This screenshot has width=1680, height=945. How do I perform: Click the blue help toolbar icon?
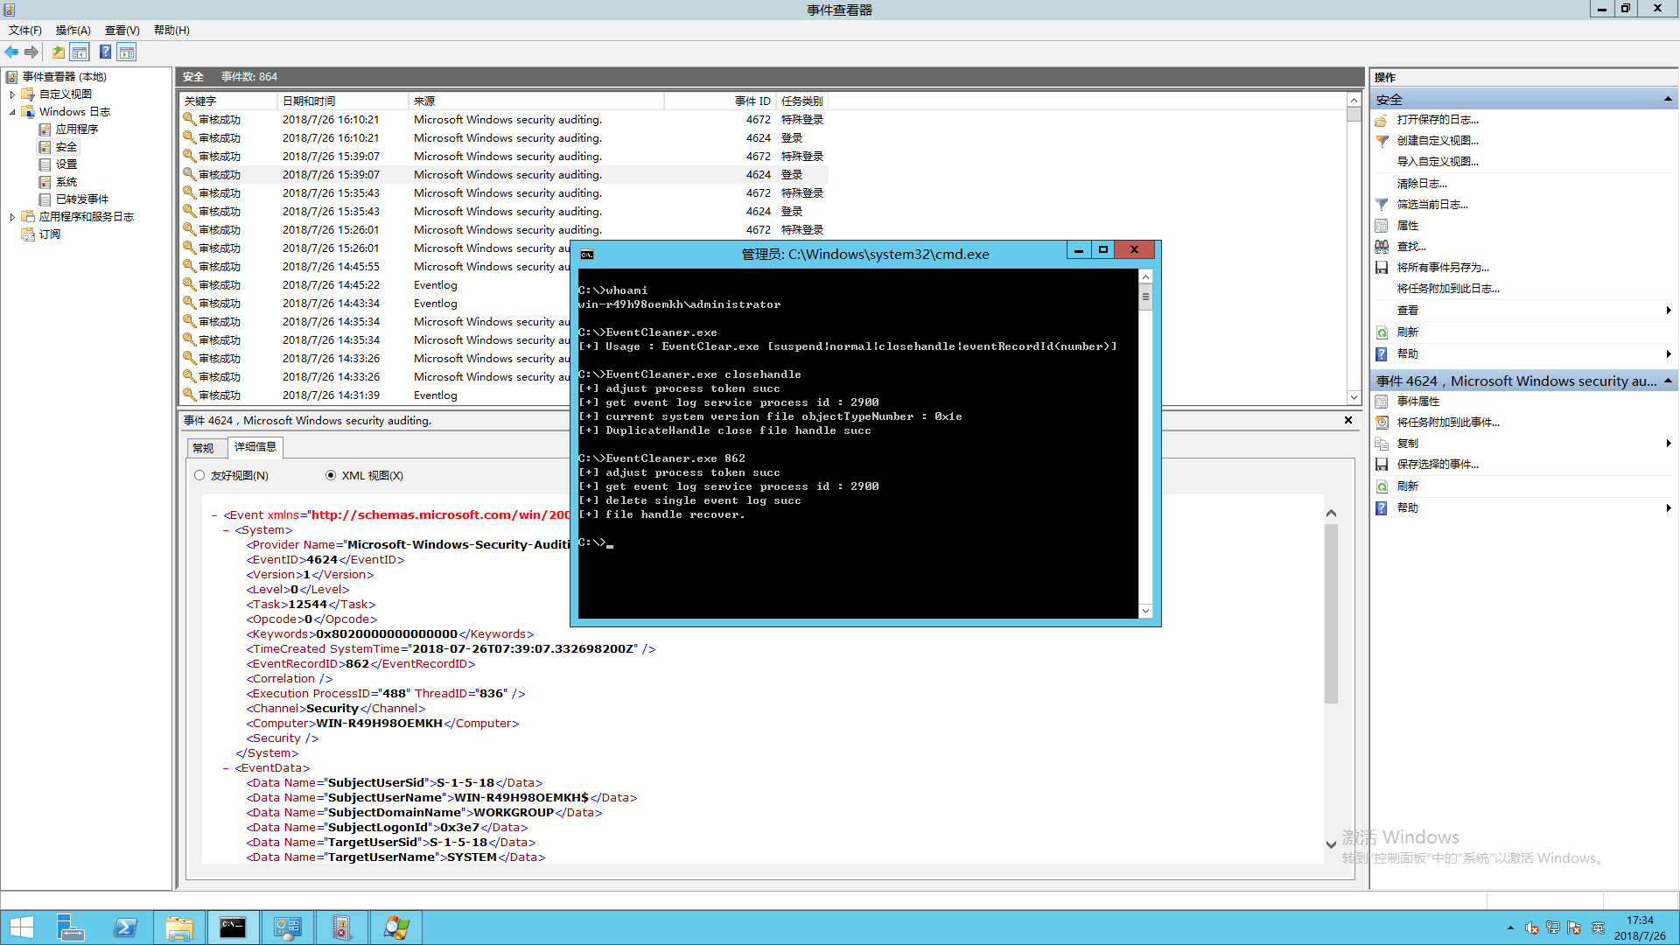(105, 52)
